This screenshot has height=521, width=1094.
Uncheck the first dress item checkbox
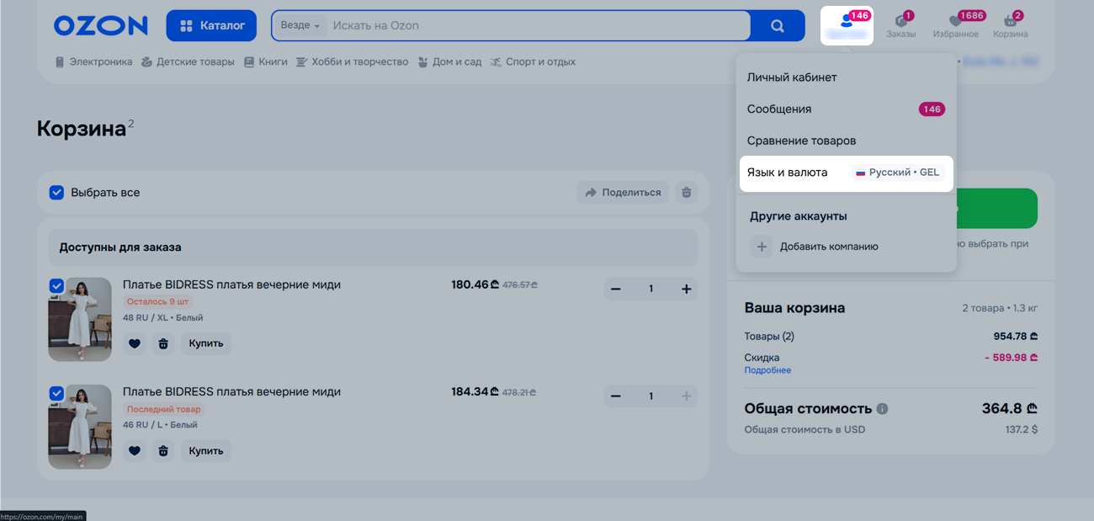[x=56, y=286]
